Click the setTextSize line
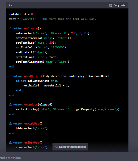 click(36, 43)
